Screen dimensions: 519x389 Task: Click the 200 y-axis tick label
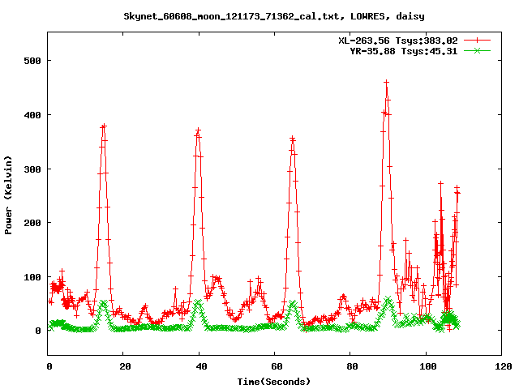[32, 223]
